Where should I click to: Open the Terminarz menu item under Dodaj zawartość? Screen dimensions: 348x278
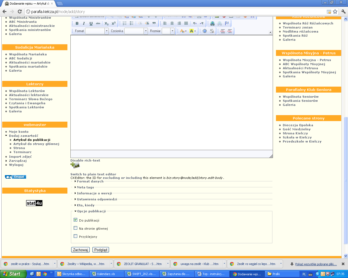point(23,152)
